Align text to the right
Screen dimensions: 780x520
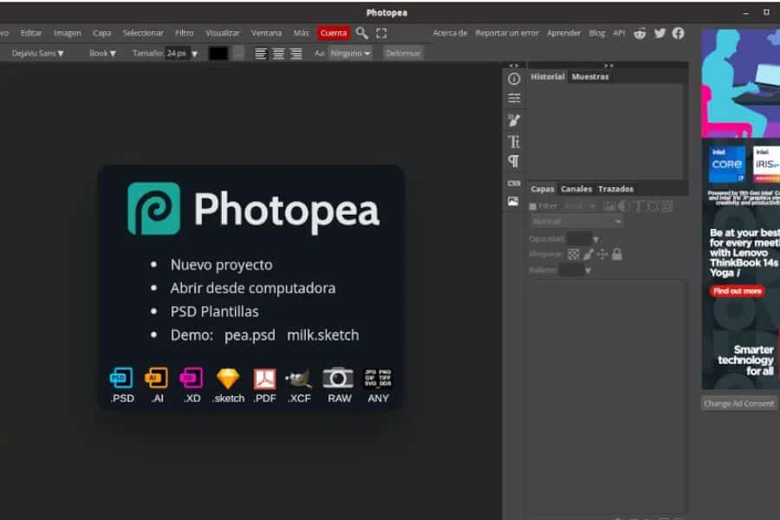(296, 53)
